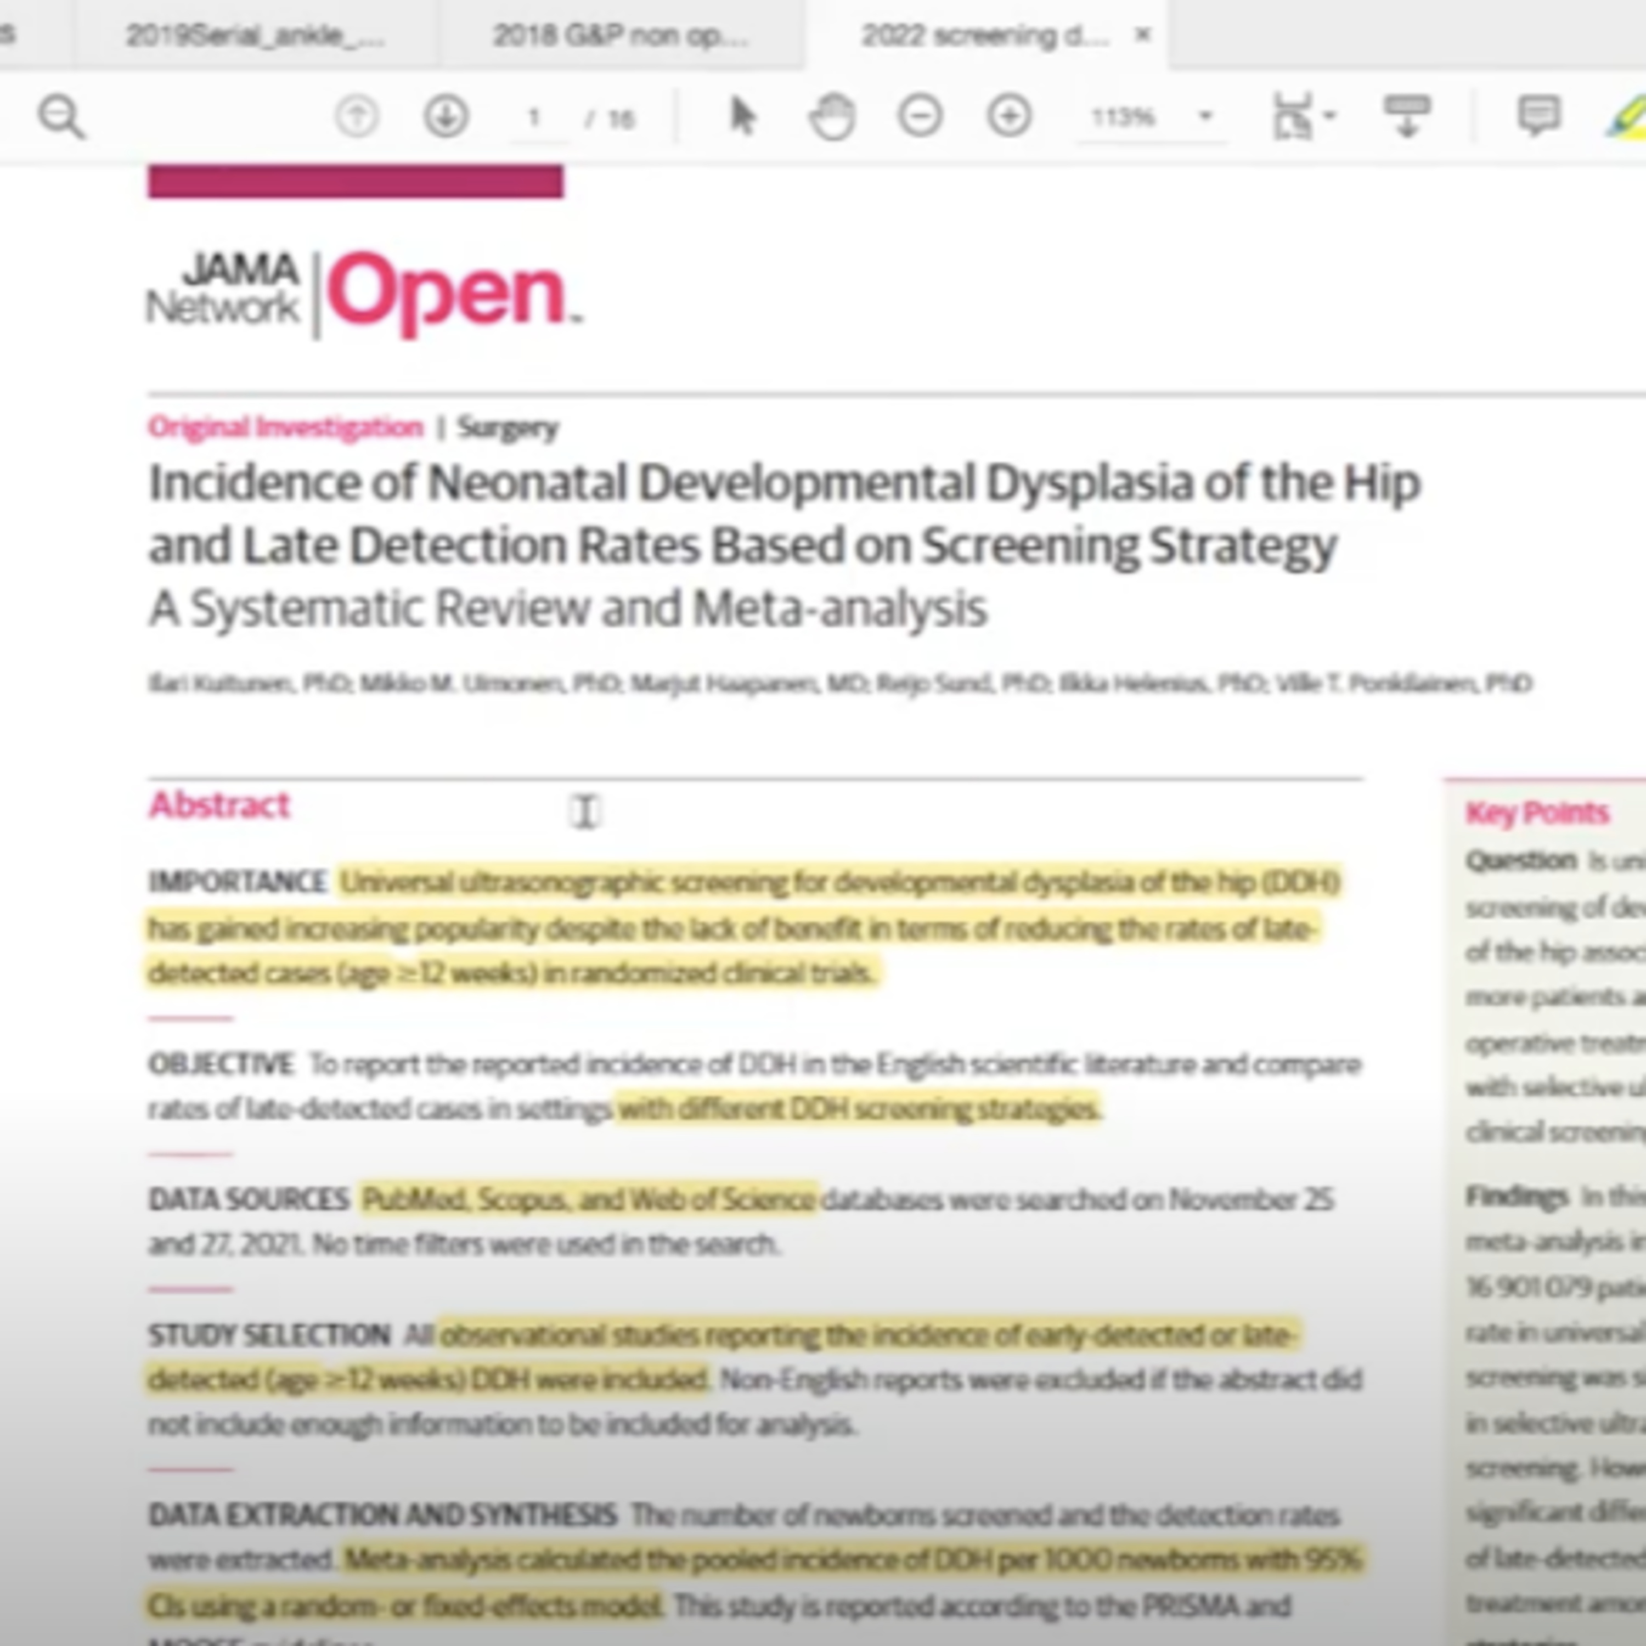Click the OBJECTIVE label

pyautogui.click(x=221, y=1063)
